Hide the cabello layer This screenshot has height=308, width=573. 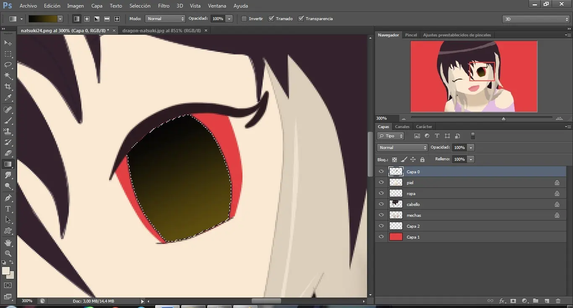click(381, 204)
